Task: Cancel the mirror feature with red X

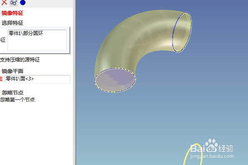Action: coord(4,2)
